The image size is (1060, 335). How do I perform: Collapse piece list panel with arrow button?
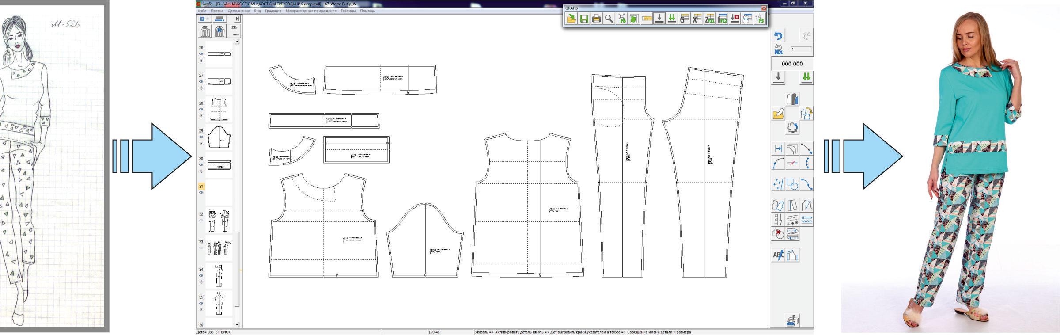pyautogui.click(x=237, y=19)
